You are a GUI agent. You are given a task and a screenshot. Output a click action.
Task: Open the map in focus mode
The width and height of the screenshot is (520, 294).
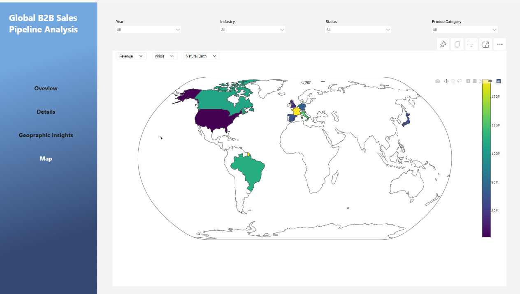click(x=485, y=45)
